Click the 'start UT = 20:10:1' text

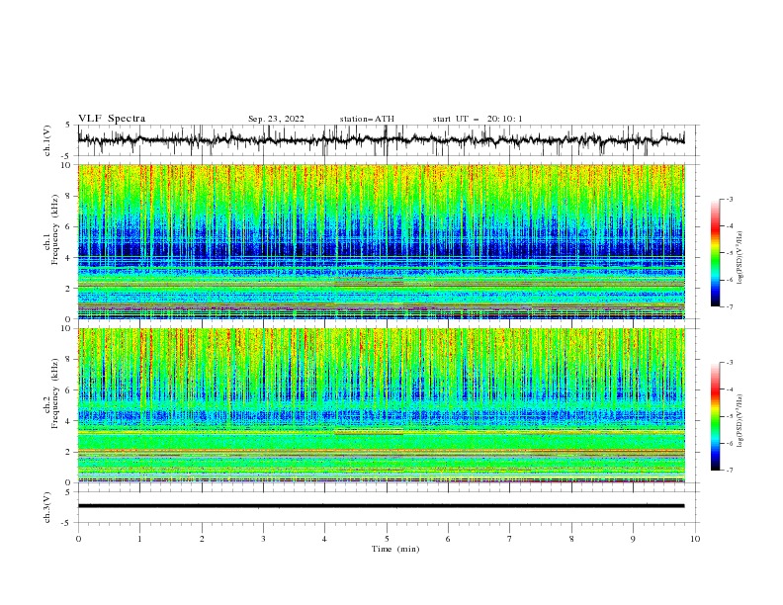pos(478,119)
